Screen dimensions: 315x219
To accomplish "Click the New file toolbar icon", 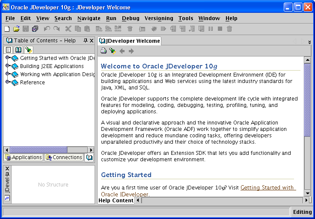I will [7, 29].
